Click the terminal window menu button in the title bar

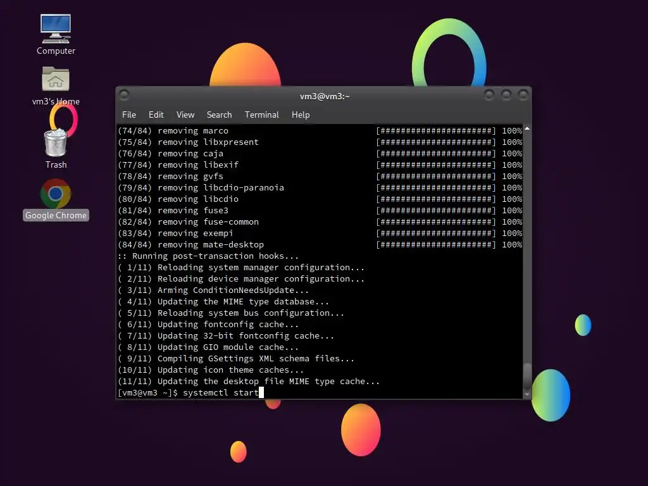(x=124, y=95)
